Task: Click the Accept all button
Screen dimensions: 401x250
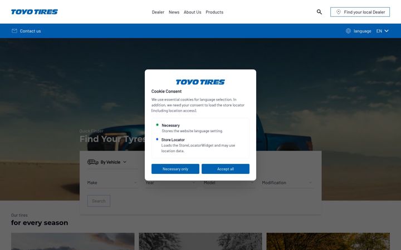Action: pos(226,169)
